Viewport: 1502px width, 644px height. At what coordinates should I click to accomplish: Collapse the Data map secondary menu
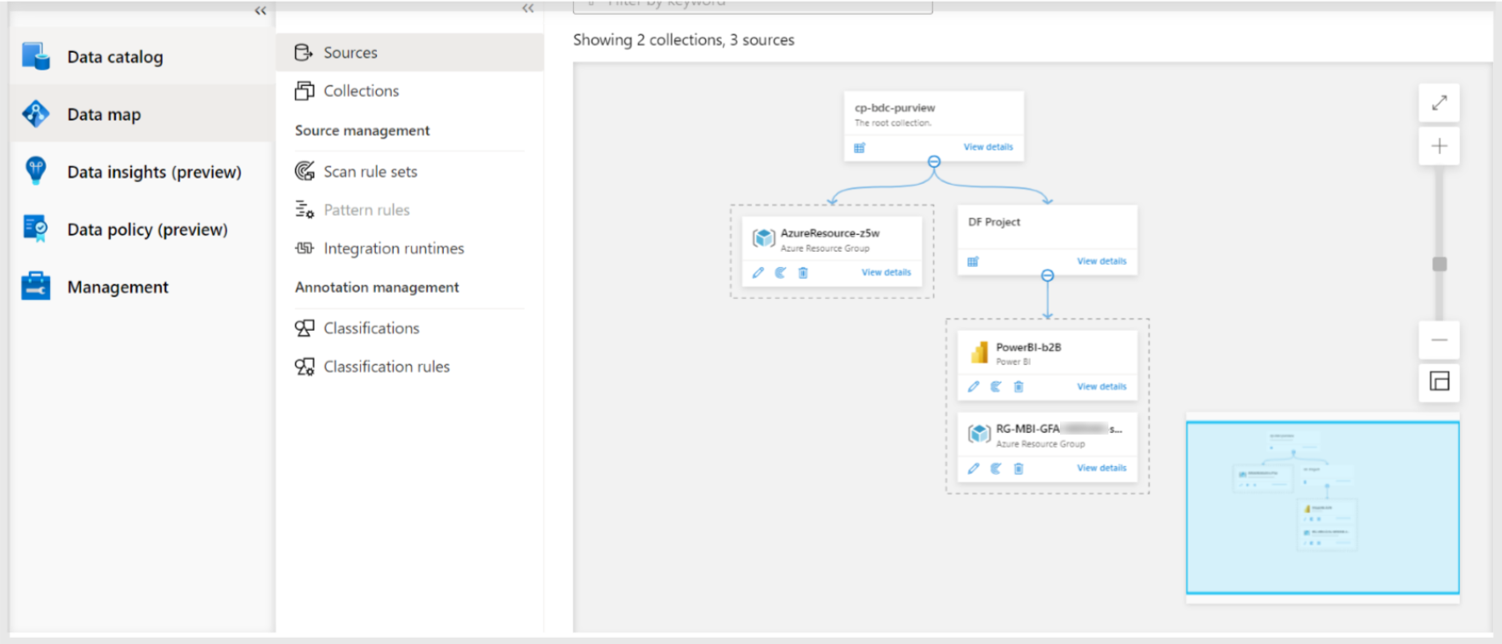[528, 8]
